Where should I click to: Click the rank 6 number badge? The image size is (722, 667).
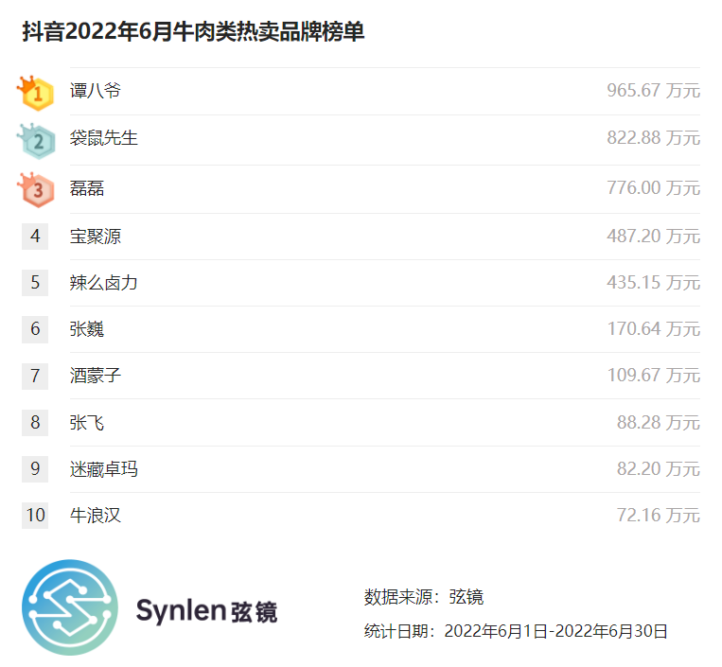35,328
